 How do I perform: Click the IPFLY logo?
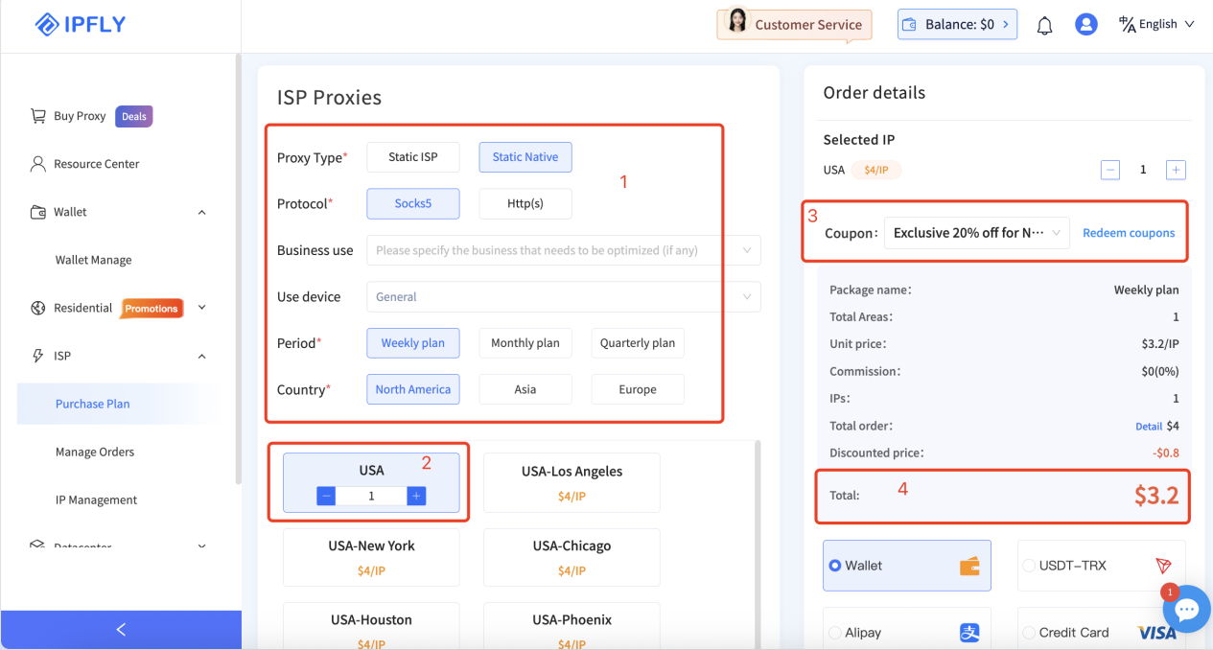pos(81,24)
